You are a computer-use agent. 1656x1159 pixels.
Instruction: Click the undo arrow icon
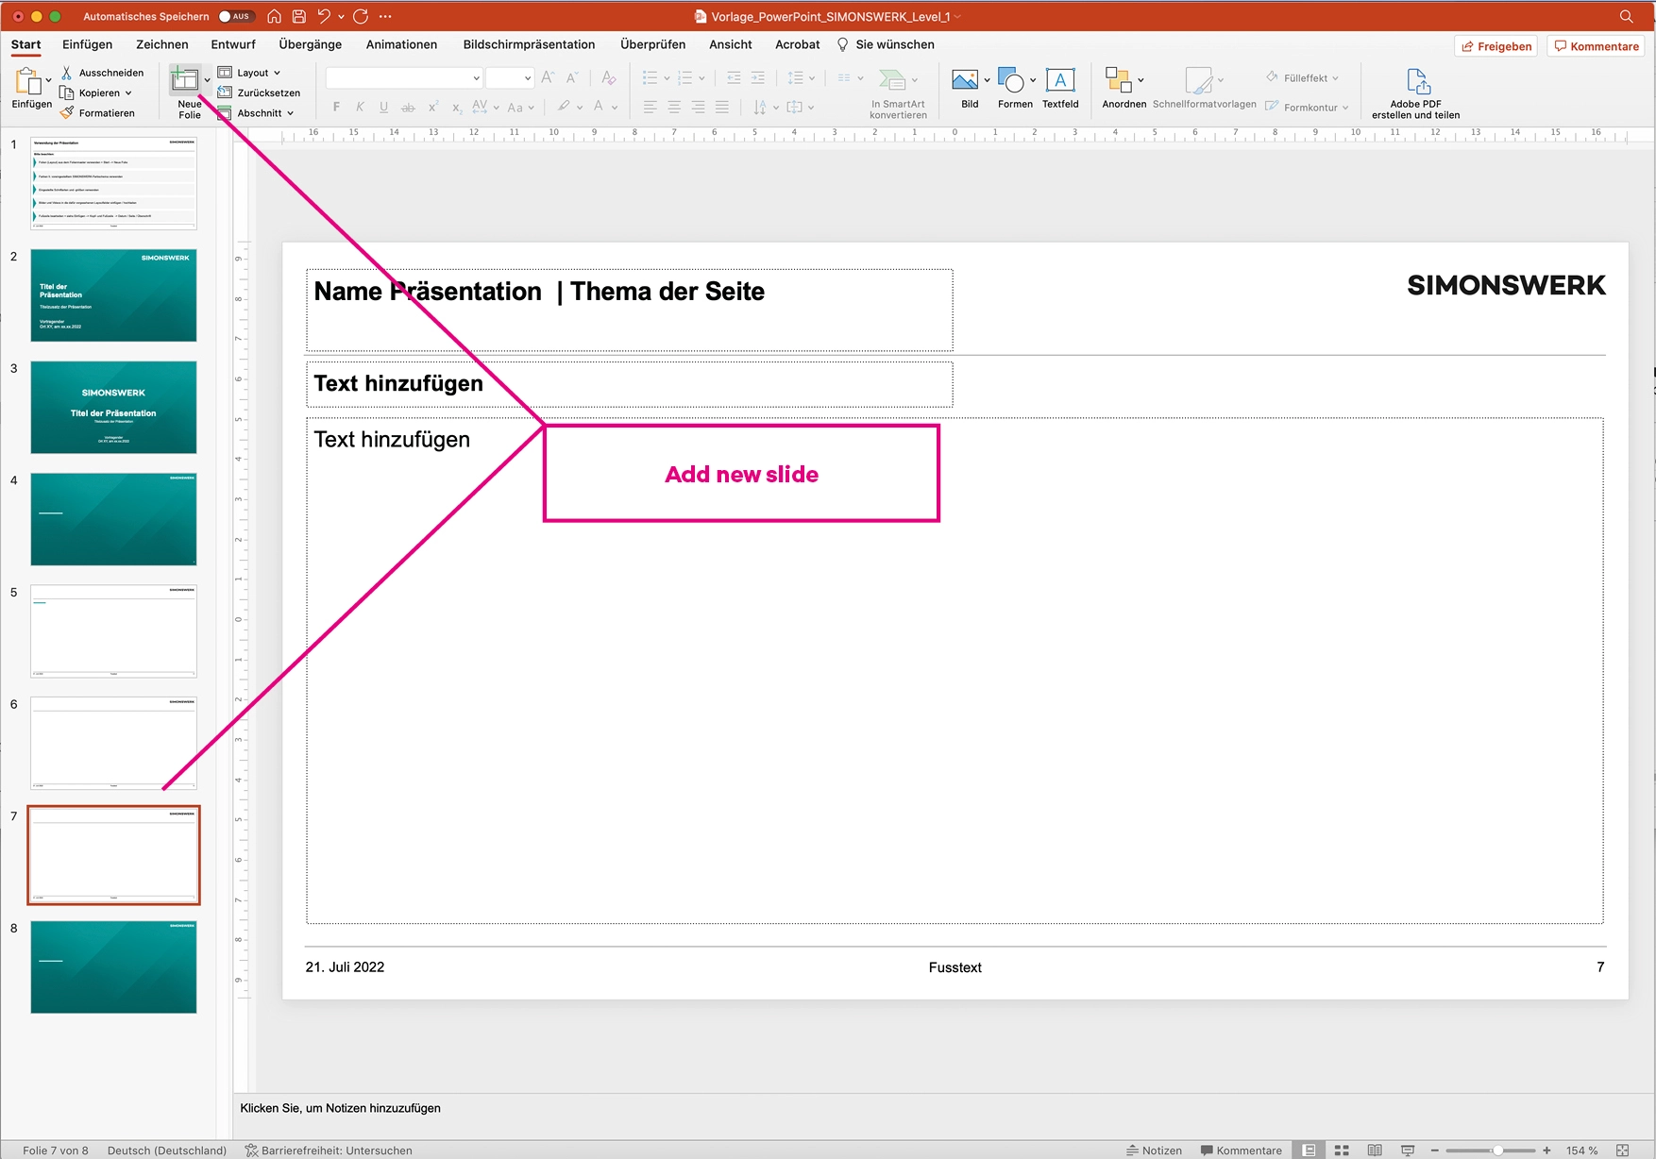(324, 16)
